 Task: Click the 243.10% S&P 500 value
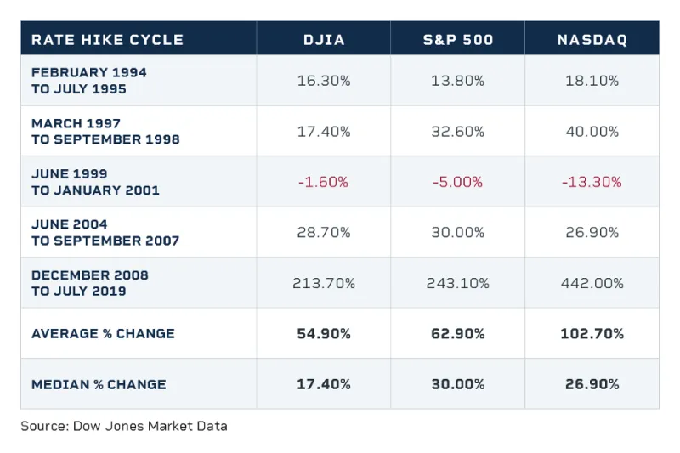[457, 283]
